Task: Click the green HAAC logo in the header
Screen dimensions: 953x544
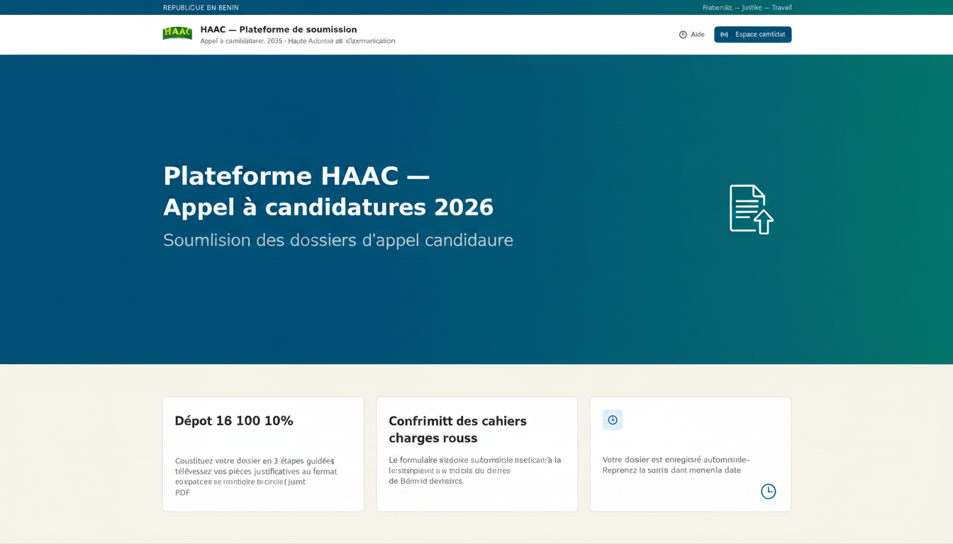Action: [x=177, y=33]
